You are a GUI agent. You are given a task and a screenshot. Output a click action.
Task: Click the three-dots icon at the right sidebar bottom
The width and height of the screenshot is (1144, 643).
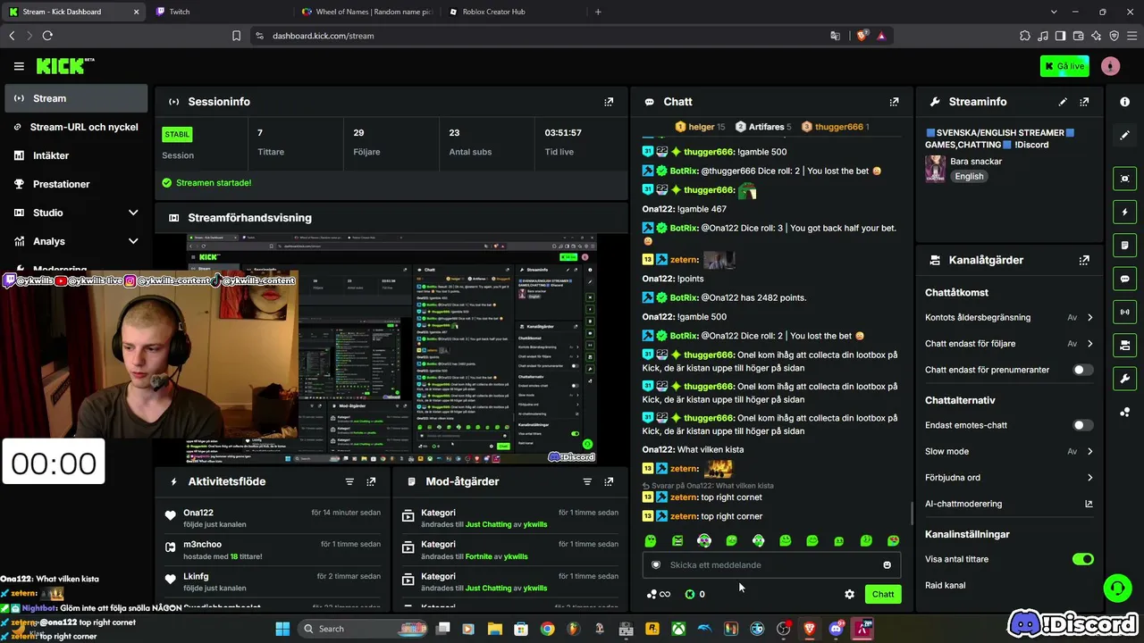coord(1124,412)
